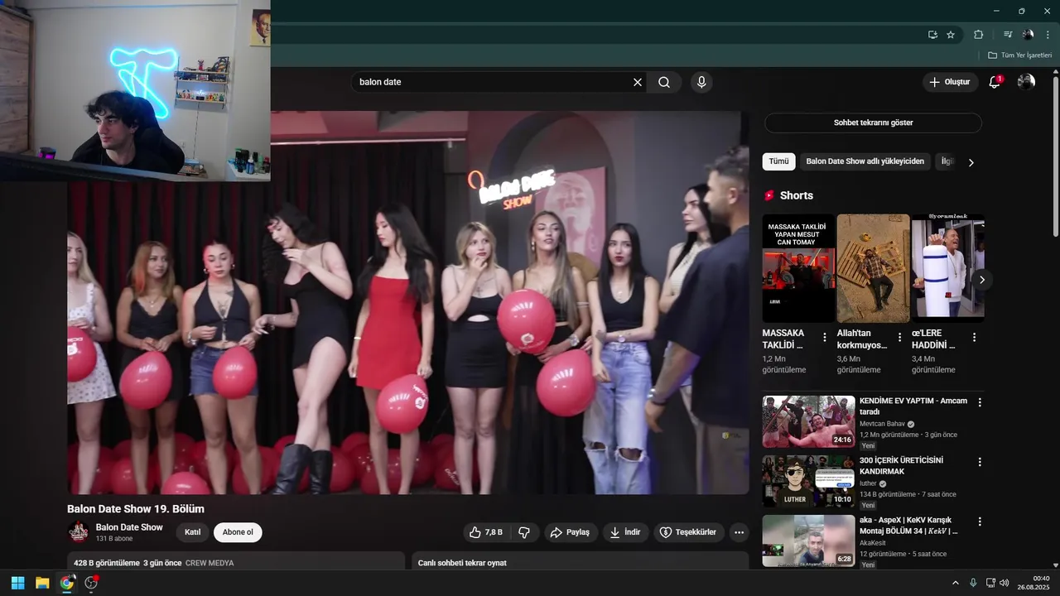Viewport: 1060px width, 596px height.
Task: Like the video with thumbs-up 7,8 B
Action: click(x=487, y=532)
